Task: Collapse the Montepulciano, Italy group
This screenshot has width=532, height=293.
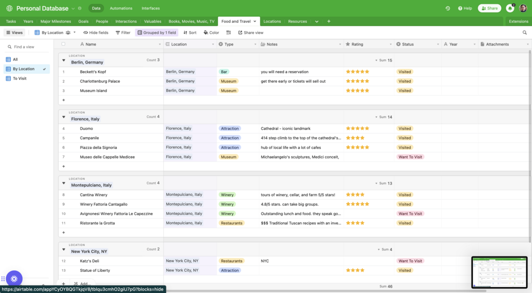Action: tap(64, 183)
